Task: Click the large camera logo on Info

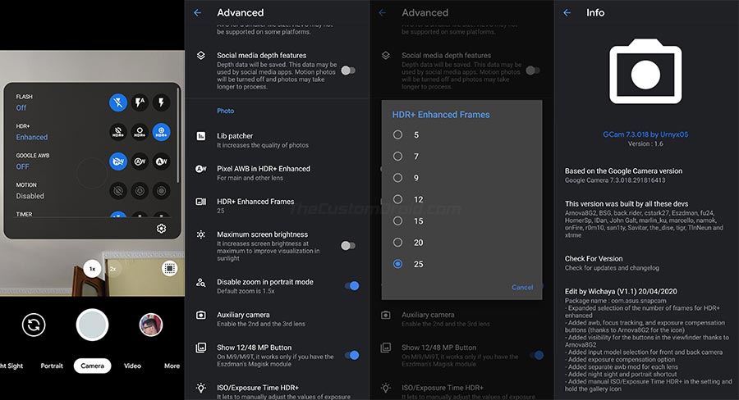Action: click(x=645, y=71)
